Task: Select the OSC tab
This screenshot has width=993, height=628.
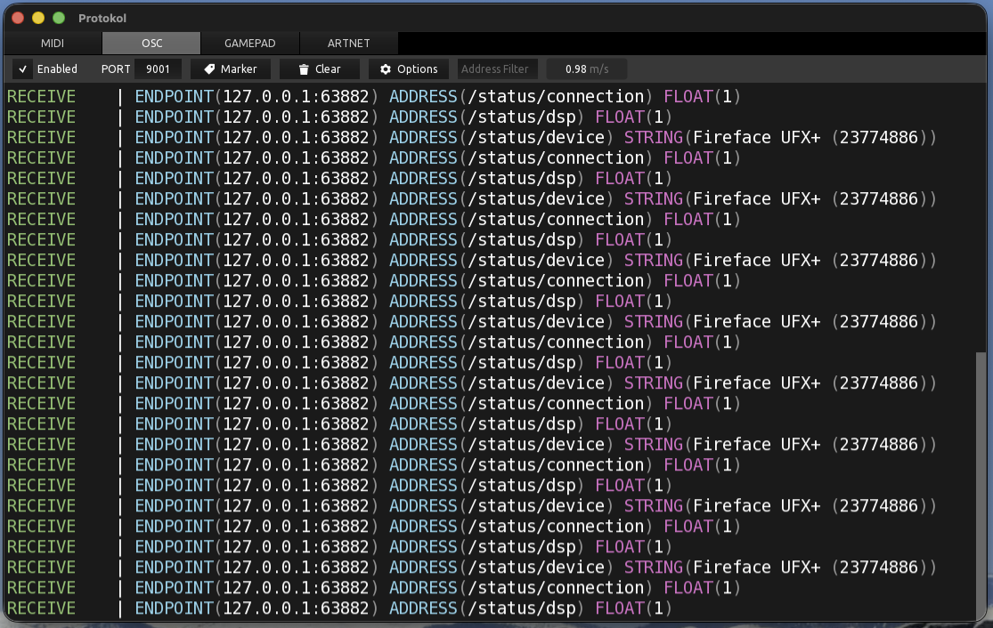Action: [x=152, y=43]
